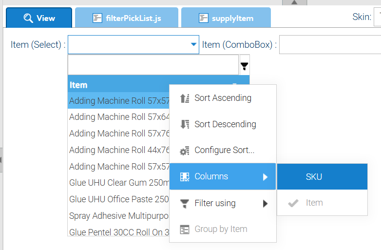This screenshot has width=381, height=250.
Task: Expand the Columns submenu arrow
Action: coord(266,177)
